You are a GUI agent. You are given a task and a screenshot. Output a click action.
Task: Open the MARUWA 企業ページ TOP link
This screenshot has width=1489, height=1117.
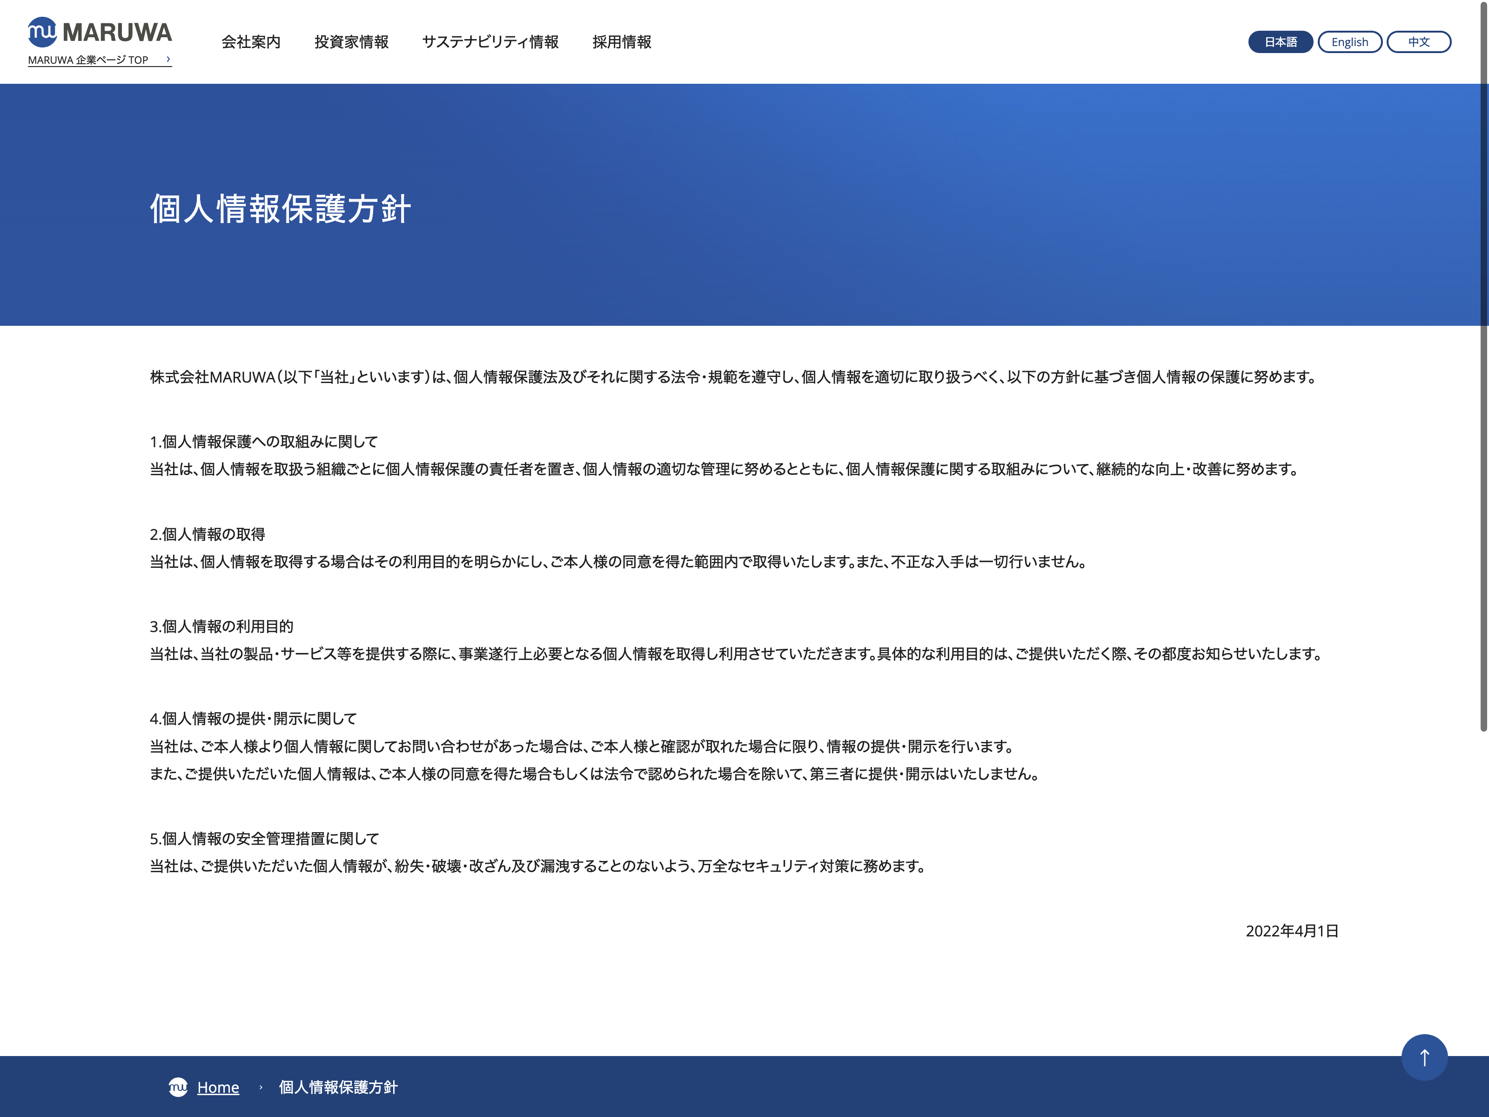click(x=88, y=60)
